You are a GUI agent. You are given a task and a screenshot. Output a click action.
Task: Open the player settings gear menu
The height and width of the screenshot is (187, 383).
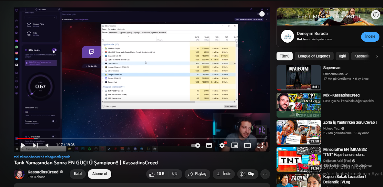coord(222,145)
